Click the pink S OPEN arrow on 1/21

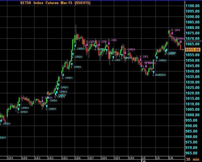(42, 101)
